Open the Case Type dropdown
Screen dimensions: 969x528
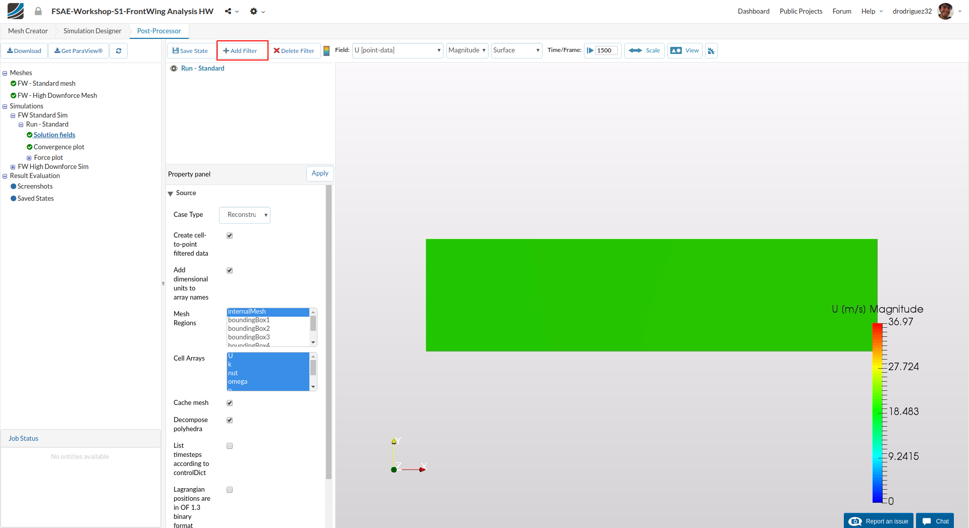click(245, 215)
